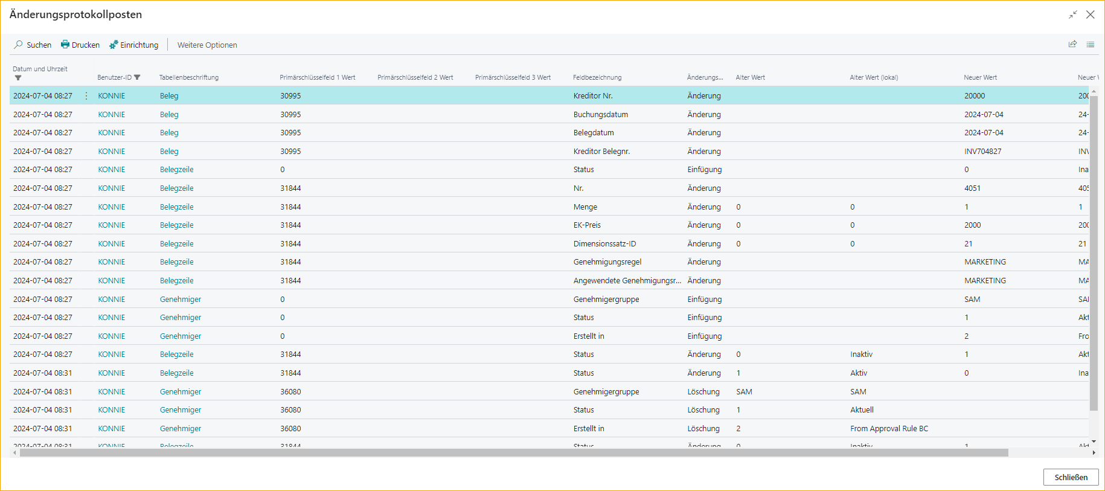The image size is (1105, 491).
Task: Select the Angewendete Genehmigungsr... cell
Action: click(627, 281)
